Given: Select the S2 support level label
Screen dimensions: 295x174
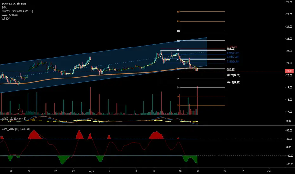Looking at the screenshot, I should tap(178, 78).
